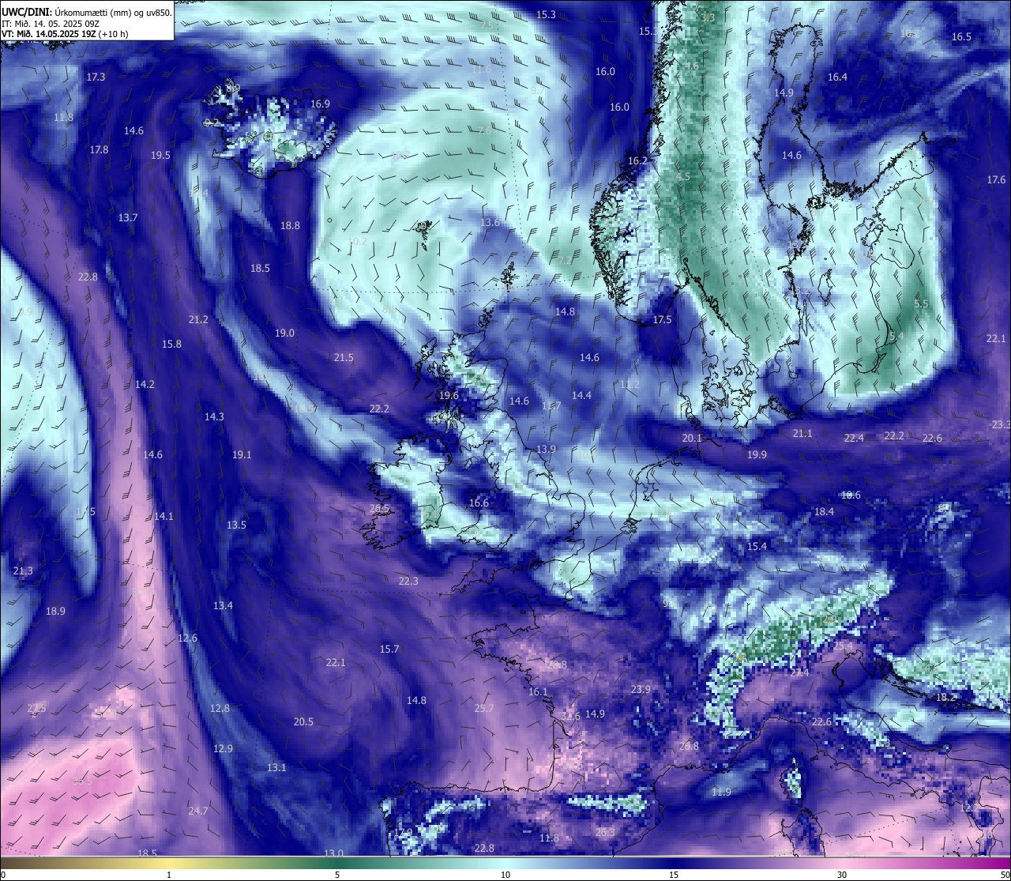The image size is (1011, 881).
Task: Click the 'UWC/DINI: Úrkomumætti (mm) og uv850.' title
Action: [87, 12]
